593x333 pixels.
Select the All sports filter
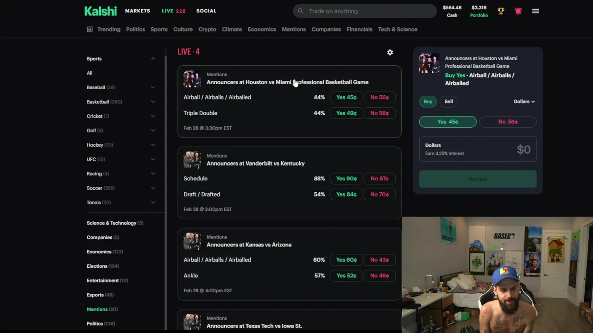[x=89, y=73]
